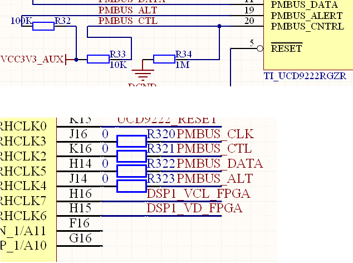Click the 100K value label

coord(22,21)
